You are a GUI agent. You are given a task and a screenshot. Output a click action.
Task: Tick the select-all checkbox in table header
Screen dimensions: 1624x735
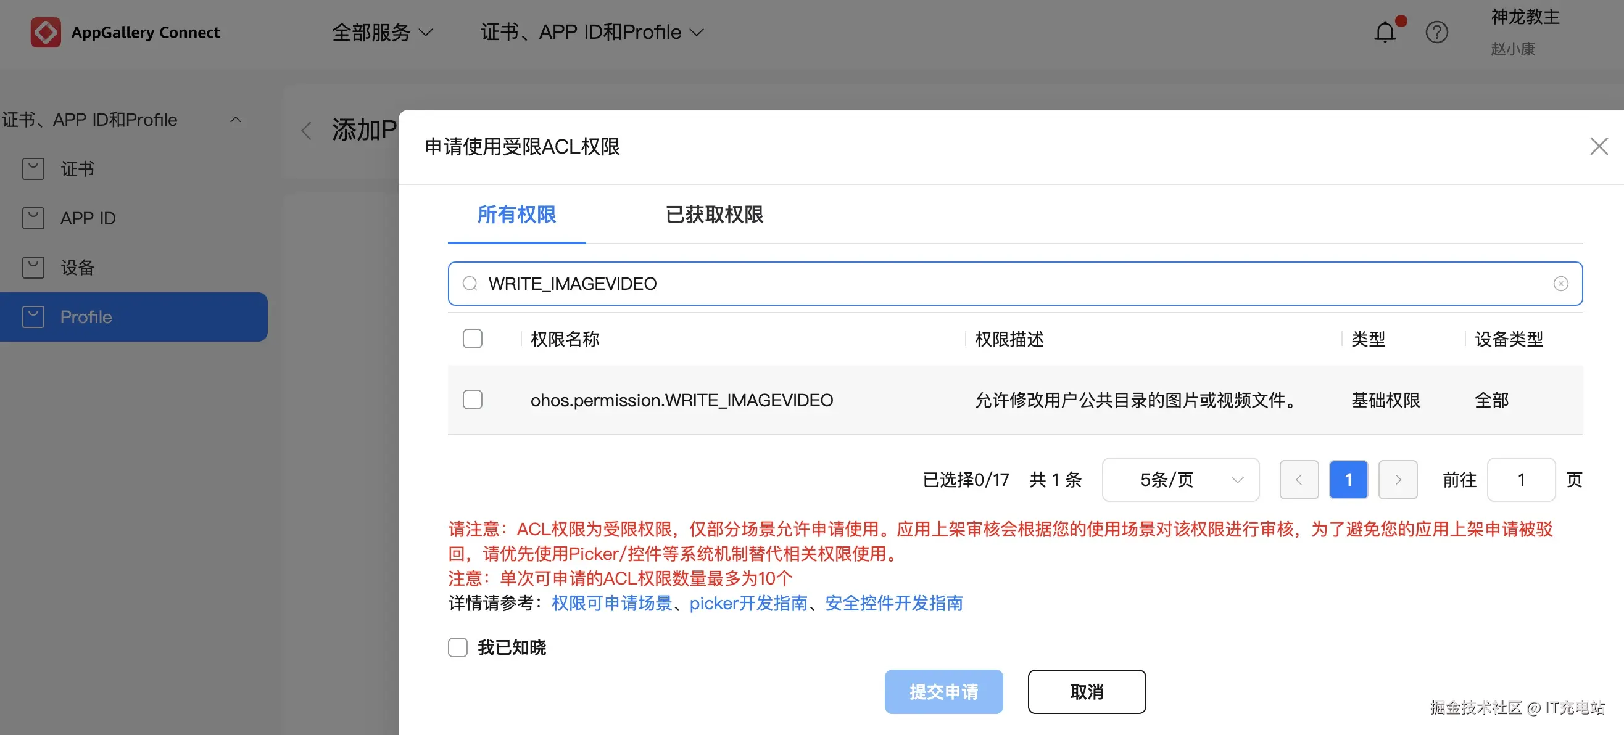472,339
